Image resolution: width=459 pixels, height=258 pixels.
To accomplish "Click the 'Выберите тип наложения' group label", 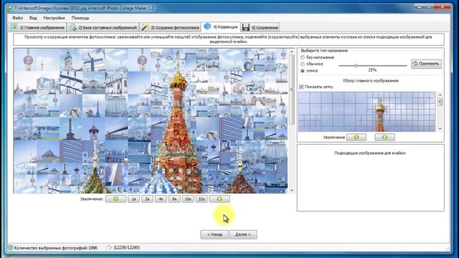I will (x=324, y=51).
